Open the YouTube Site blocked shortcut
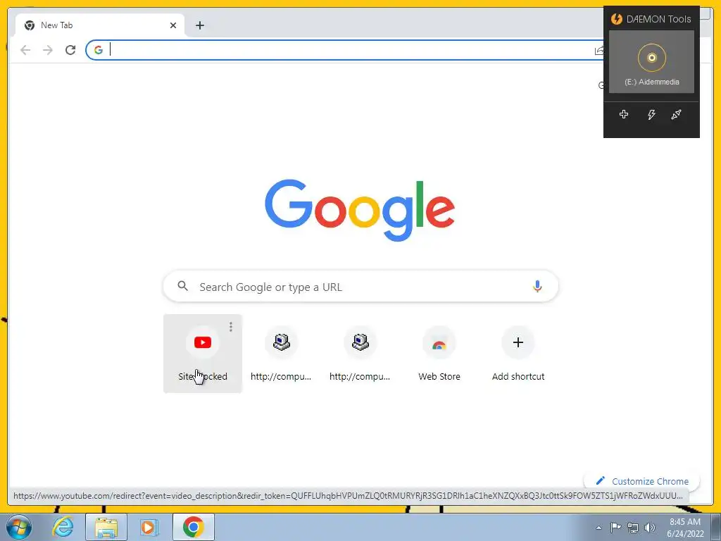The width and height of the screenshot is (721, 541). [x=202, y=354]
